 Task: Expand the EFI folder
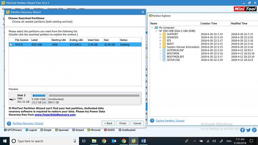click(160, 41)
